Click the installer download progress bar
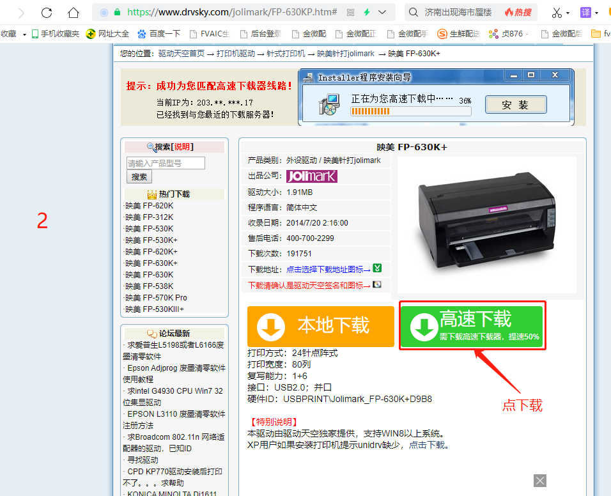 pyautogui.click(x=410, y=111)
